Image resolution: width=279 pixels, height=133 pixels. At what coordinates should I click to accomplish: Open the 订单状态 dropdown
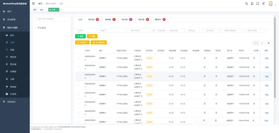click(194, 30)
